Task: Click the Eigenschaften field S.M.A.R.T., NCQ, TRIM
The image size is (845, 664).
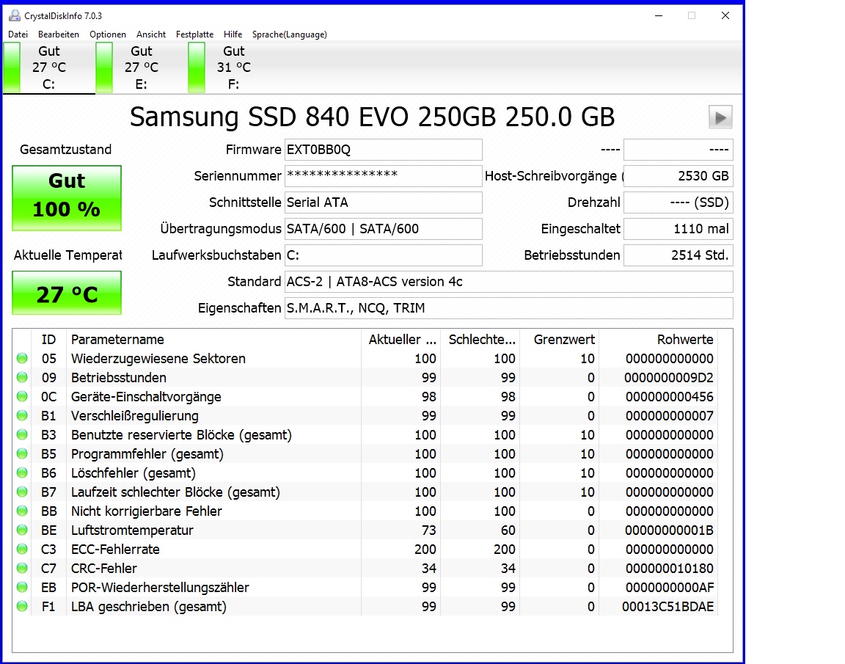Action: (509, 308)
